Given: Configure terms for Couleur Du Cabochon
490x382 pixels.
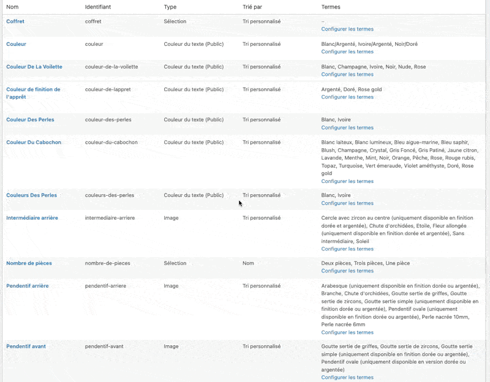Looking at the screenshot, I should pos(347,181).
